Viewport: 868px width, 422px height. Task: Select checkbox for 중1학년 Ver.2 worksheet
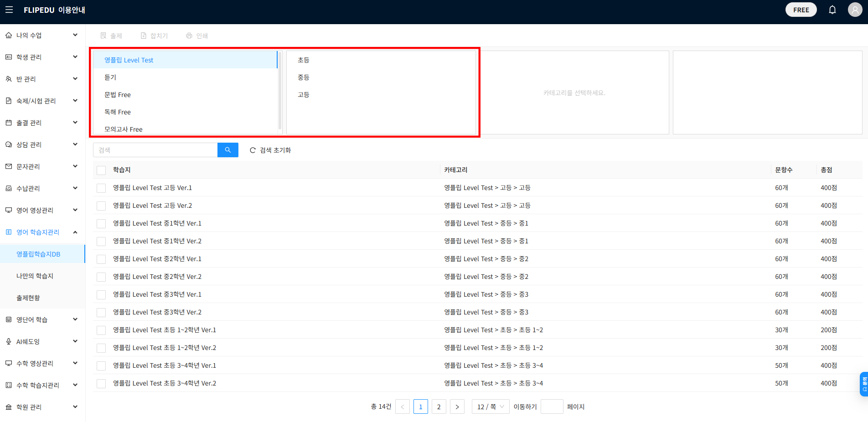pos(101,241)
